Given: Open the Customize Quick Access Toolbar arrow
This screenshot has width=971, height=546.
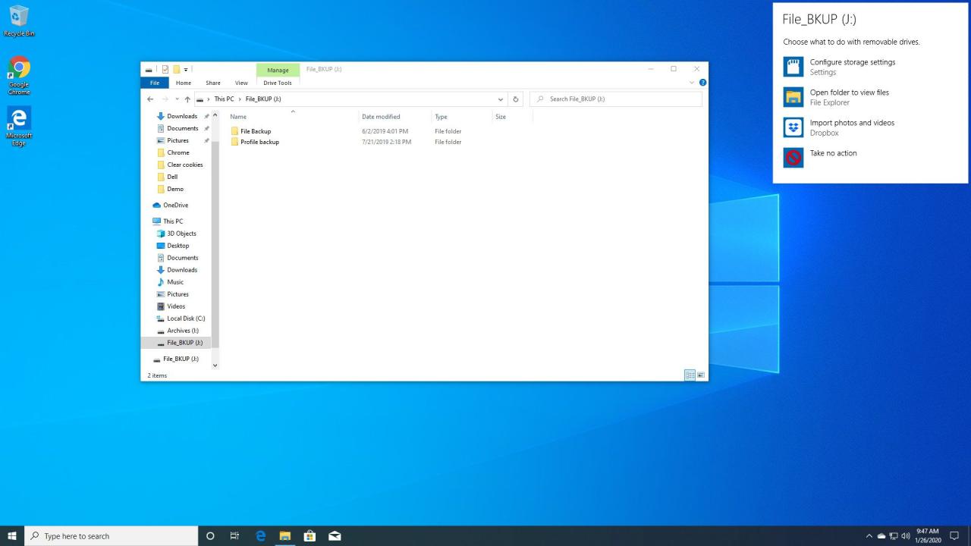Looking at the screenshot, I should point(186,70).
